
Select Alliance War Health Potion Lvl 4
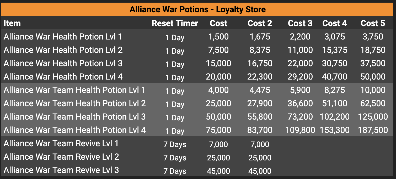(63, 77)
